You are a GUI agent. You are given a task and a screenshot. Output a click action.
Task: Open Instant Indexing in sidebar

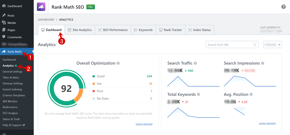tap(12, 89)
